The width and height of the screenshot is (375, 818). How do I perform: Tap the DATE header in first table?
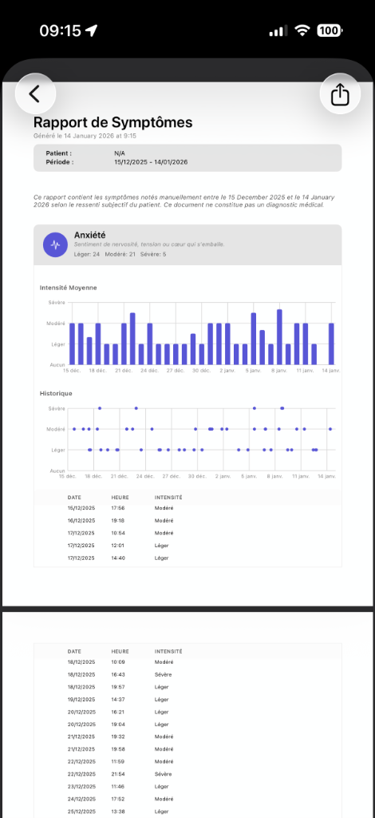click(x=74, y=497)
